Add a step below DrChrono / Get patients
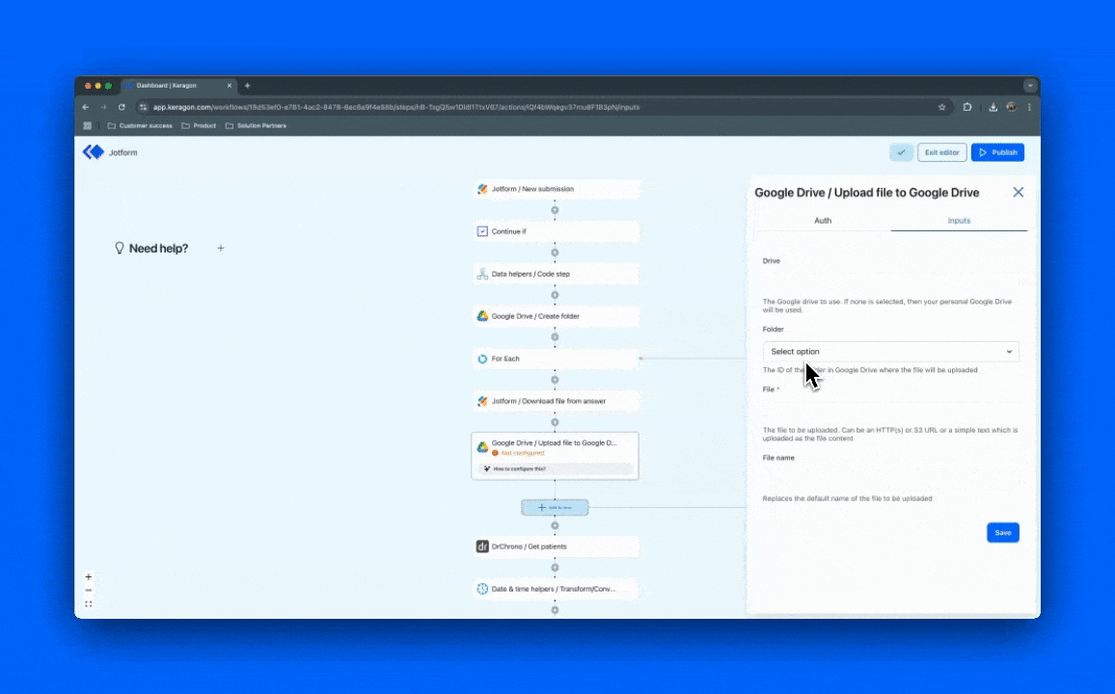Image resolution: width=1115 pixels, height=694 pixels. coord(555,568)
